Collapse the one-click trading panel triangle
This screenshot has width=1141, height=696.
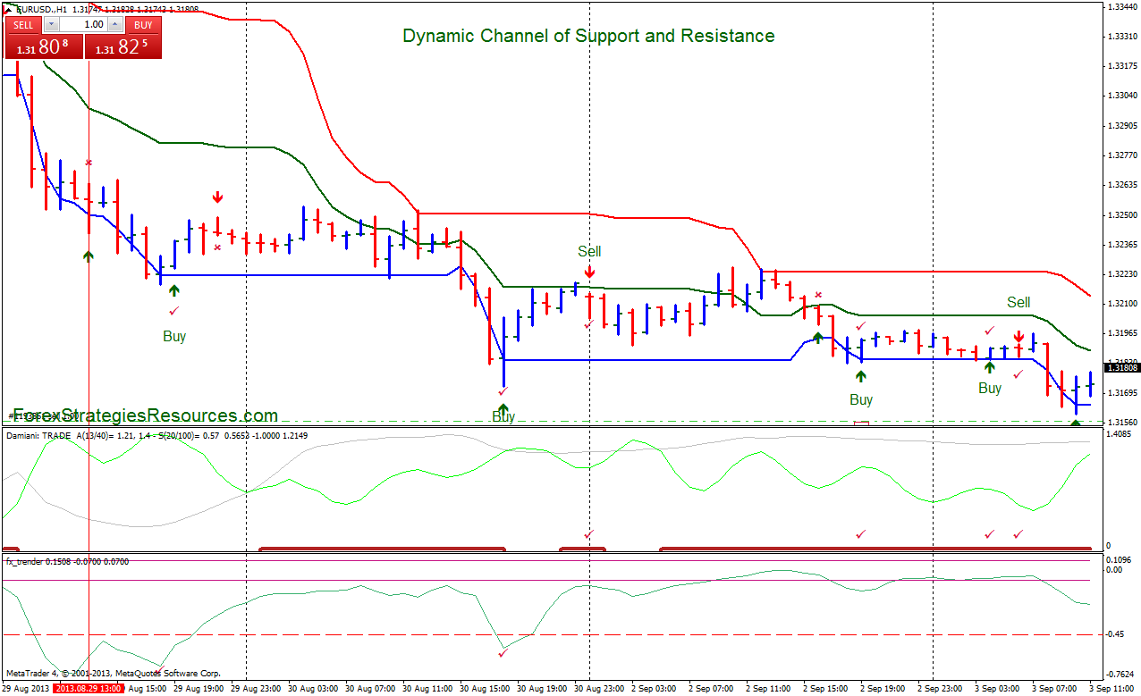pyautogui.click(x=9, y=8)
